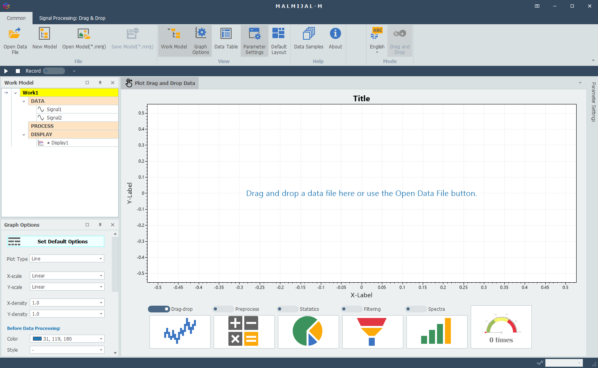Viewport: 598px width, 368px height.
Task: Maximize the Work Model panel
Action: pyautogui.click(x=87, y=83)
